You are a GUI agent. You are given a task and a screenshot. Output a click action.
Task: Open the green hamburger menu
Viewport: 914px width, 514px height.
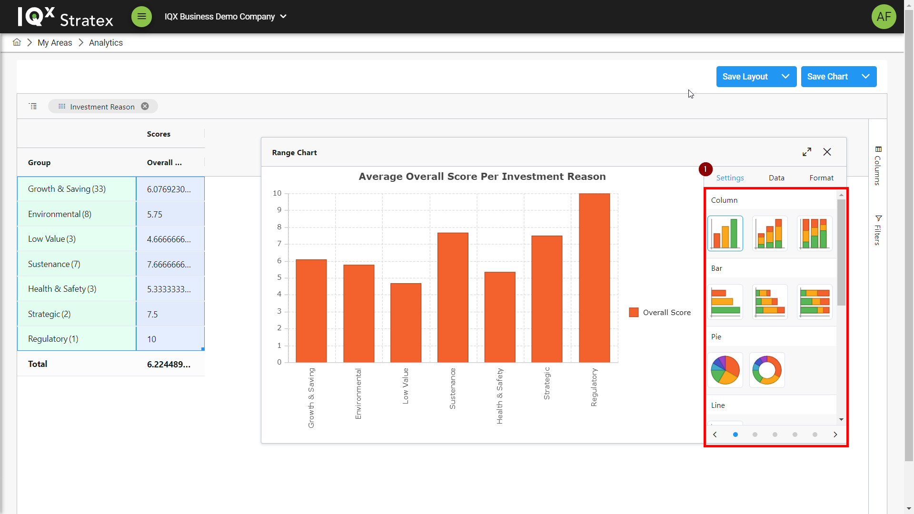[141, 17]
